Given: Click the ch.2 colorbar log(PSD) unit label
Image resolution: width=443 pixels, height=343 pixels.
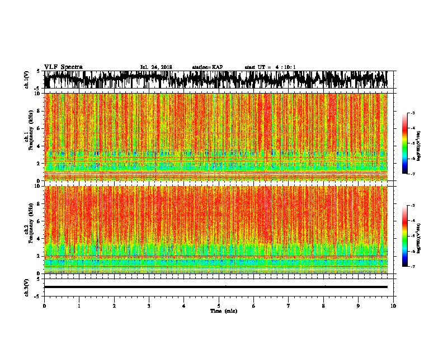Looking at the screenshot, I should [418, 238].
